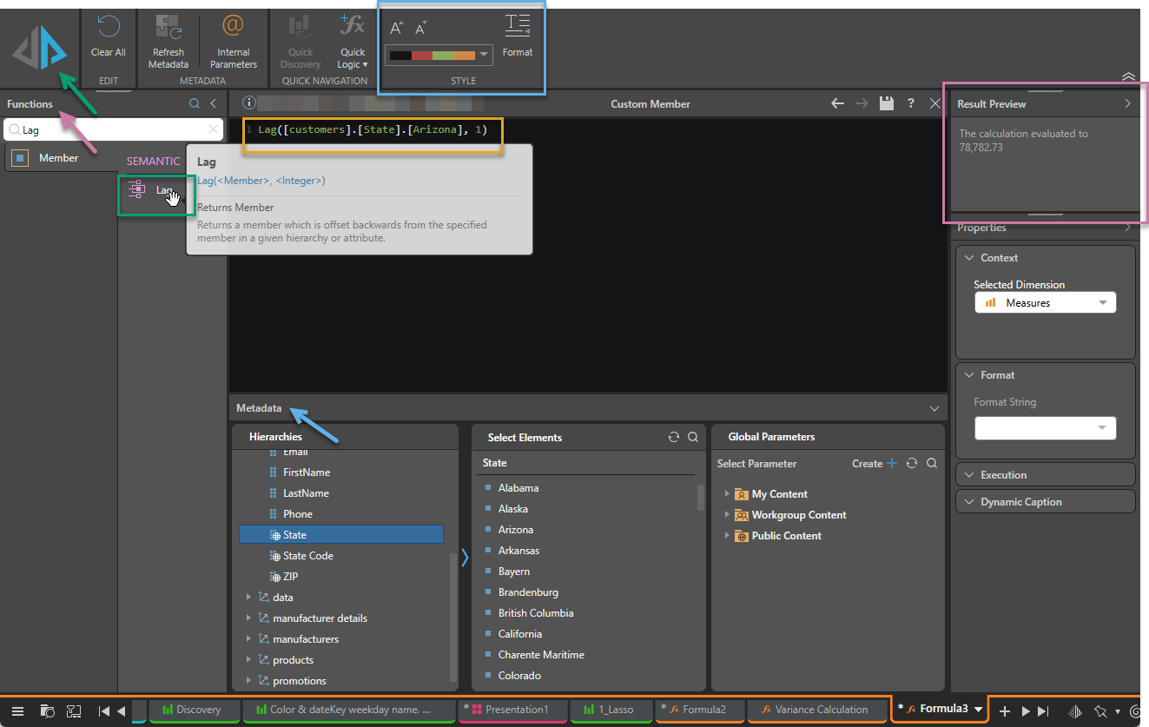This screenshot has width=1149, height=727.
Task: Expand the Public Content folder
Action: (728, 536)
